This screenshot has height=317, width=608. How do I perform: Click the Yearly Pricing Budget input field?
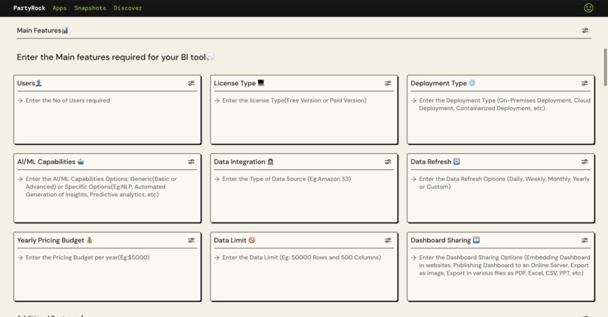click(107, 275)
